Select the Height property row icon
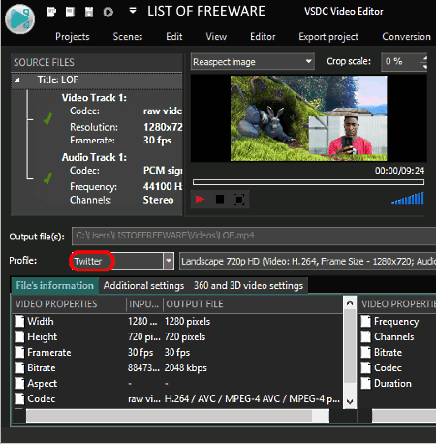436x444 pixels. (19, 336)
